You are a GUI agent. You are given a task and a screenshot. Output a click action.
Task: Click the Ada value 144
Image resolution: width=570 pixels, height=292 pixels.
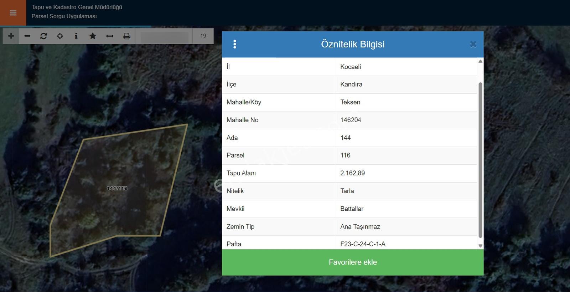[x=346, y=138]
